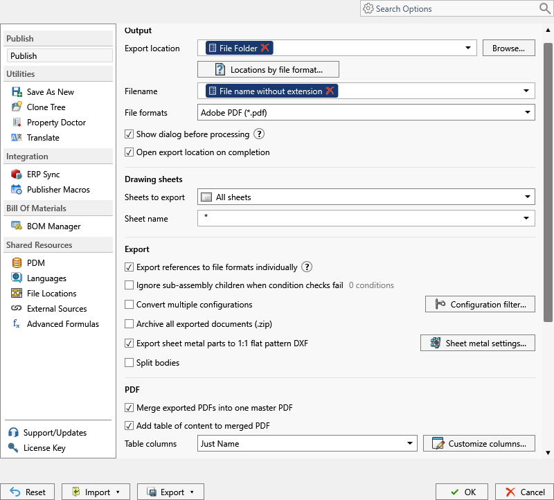Click the Cancel button
The image size is (554, 500).
(524, 492)
